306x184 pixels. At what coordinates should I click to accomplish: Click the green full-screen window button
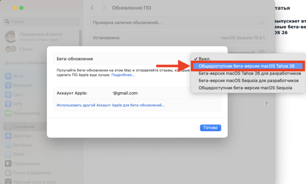point(22,8)
